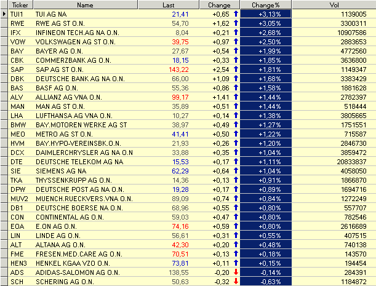376x286 pixels.
Task: Click the blue up arrow in the FME row
Action: 236,253
